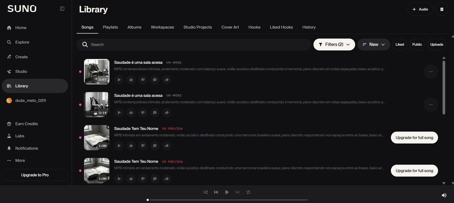Play the last Saudade Tem Teu Nome preview
This screenshot has width=454, height=203.
click(119, 179)
